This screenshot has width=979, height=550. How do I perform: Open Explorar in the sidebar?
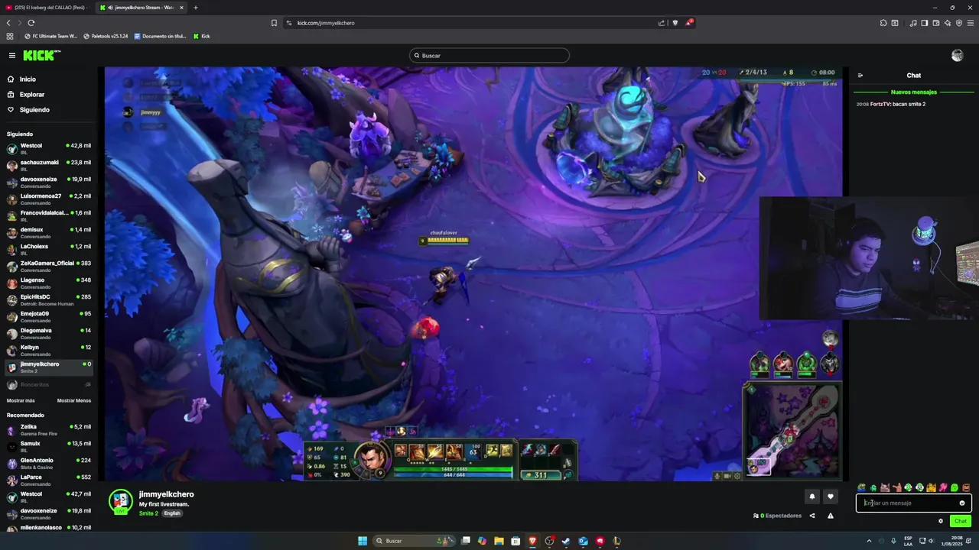pos(32,95)
